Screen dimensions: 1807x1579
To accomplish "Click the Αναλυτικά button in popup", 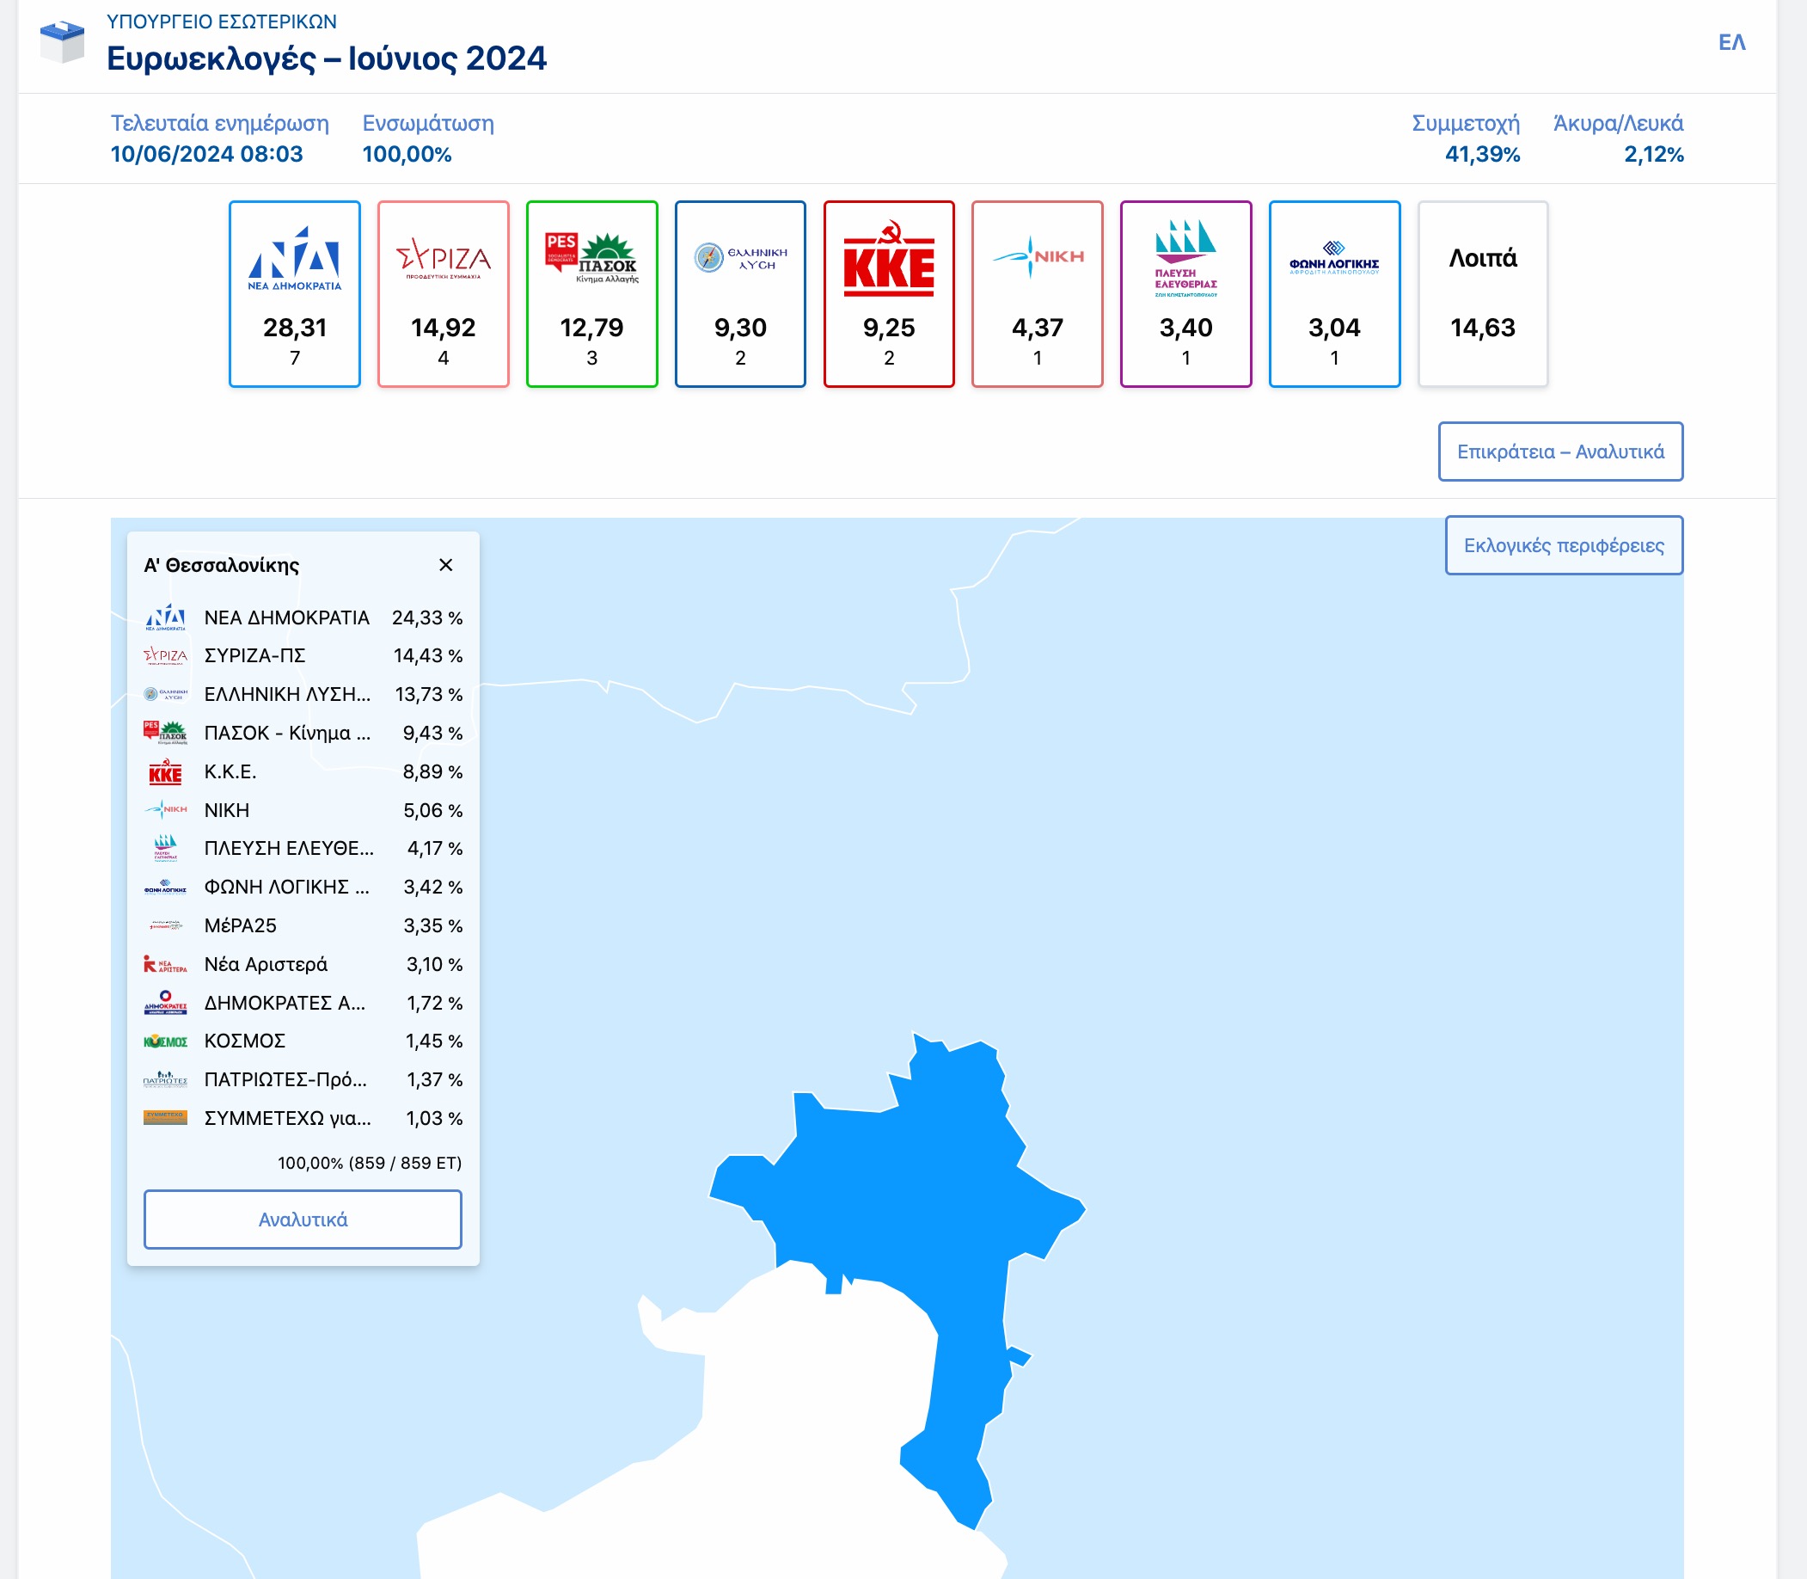I will pos(303,1220).
